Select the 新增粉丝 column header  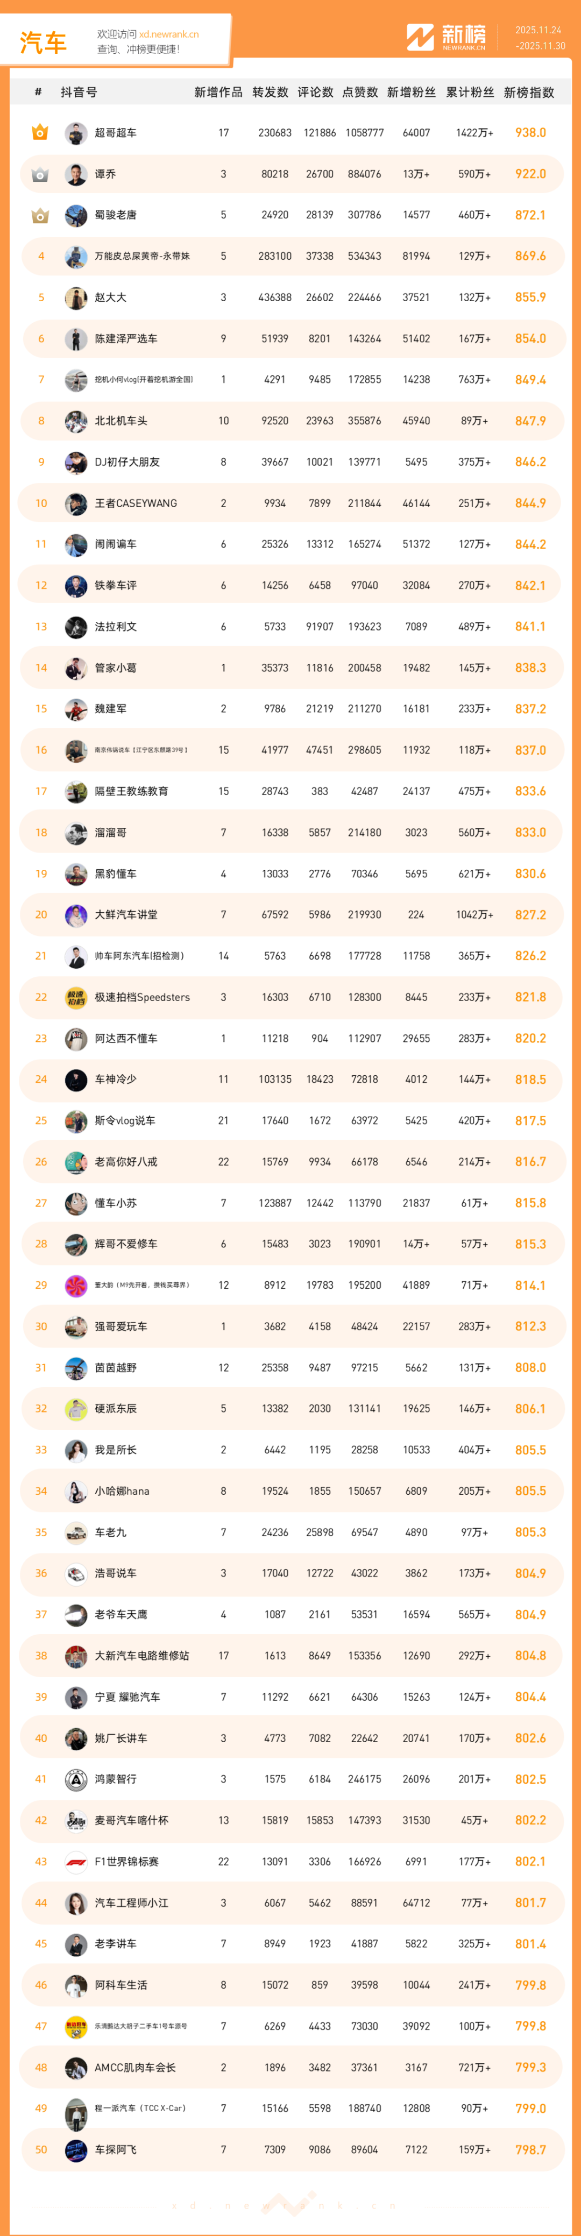pyautogui.click(x=412, y=93)
